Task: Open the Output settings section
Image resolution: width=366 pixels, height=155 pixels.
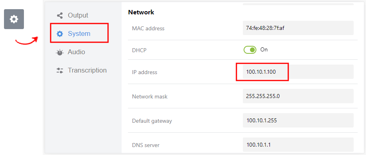Action: click(x=78, y=16)
